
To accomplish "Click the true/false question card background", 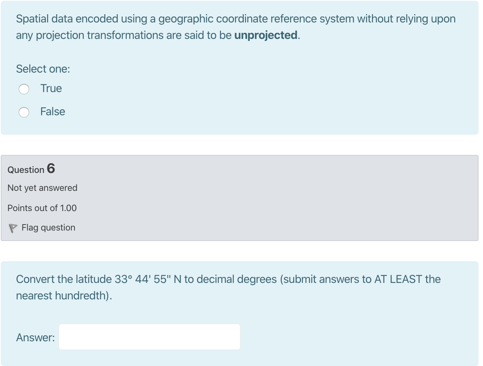I will [x=239, y=67].
